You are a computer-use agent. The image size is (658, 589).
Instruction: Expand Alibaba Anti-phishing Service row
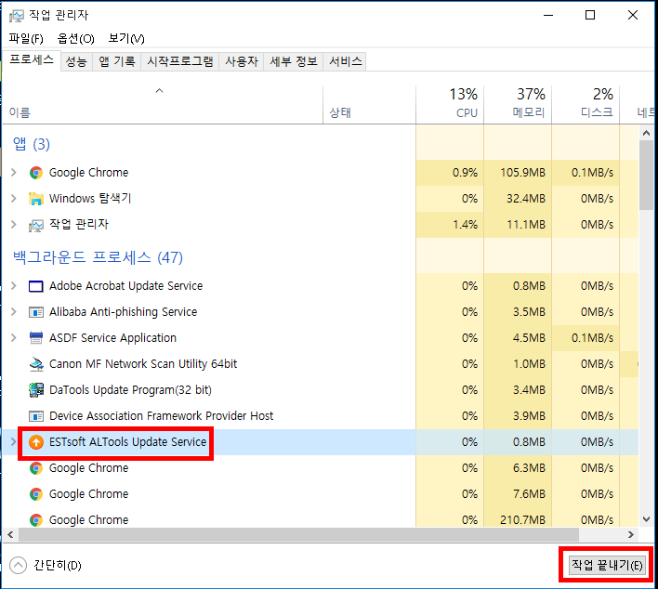[14, 312]
